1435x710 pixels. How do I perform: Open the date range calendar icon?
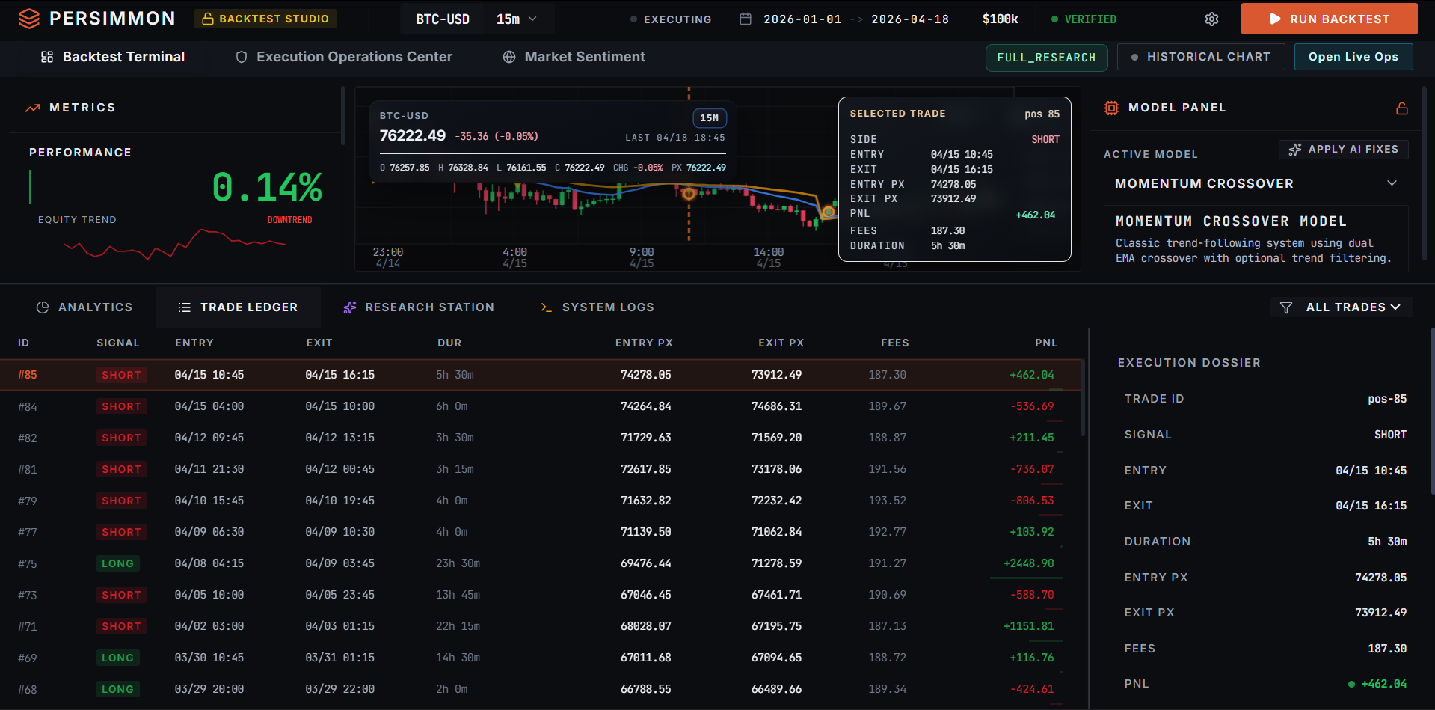[x=746, y=19]
